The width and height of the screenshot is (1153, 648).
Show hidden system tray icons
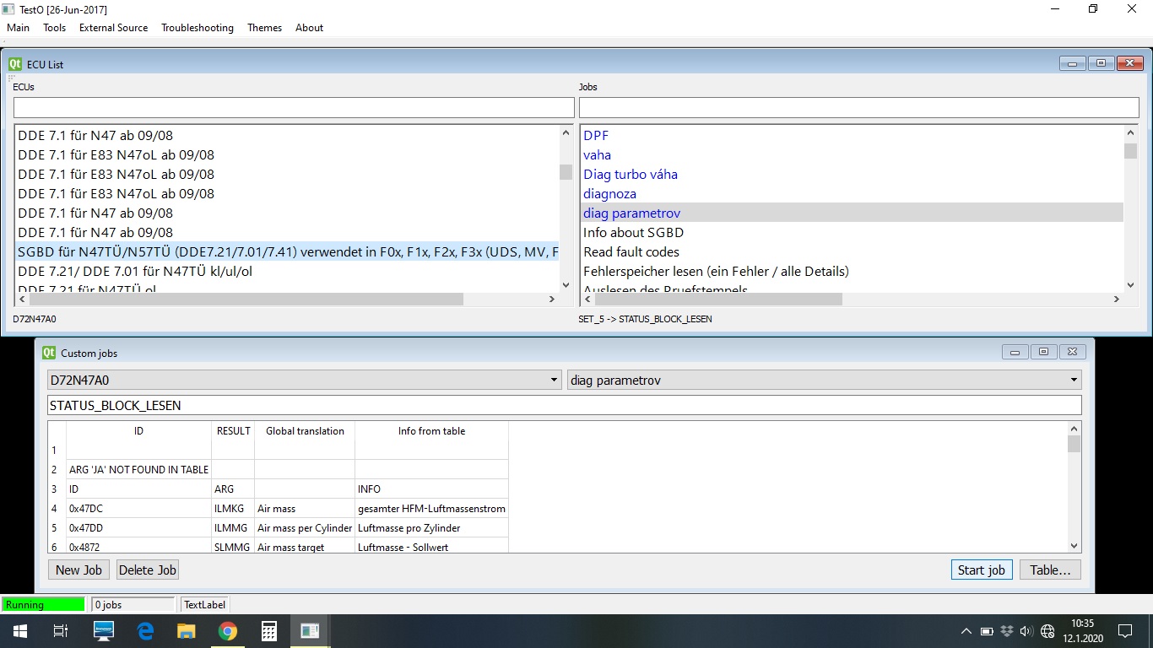(966, 631)
